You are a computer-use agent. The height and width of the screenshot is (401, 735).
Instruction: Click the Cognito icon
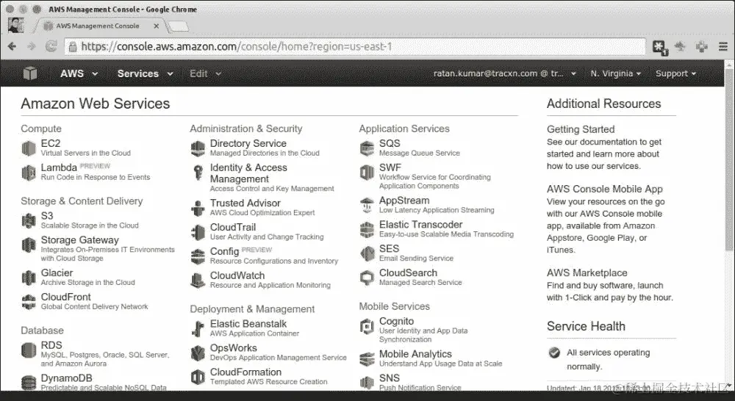coord(367,327)
